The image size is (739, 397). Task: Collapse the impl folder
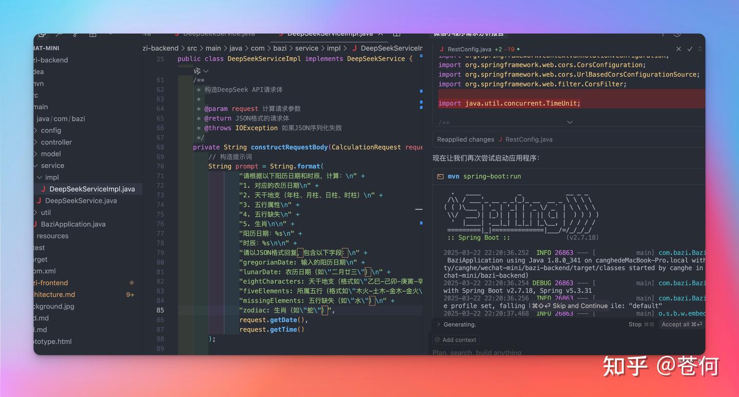pyautogui.click(x=40, y=177)
